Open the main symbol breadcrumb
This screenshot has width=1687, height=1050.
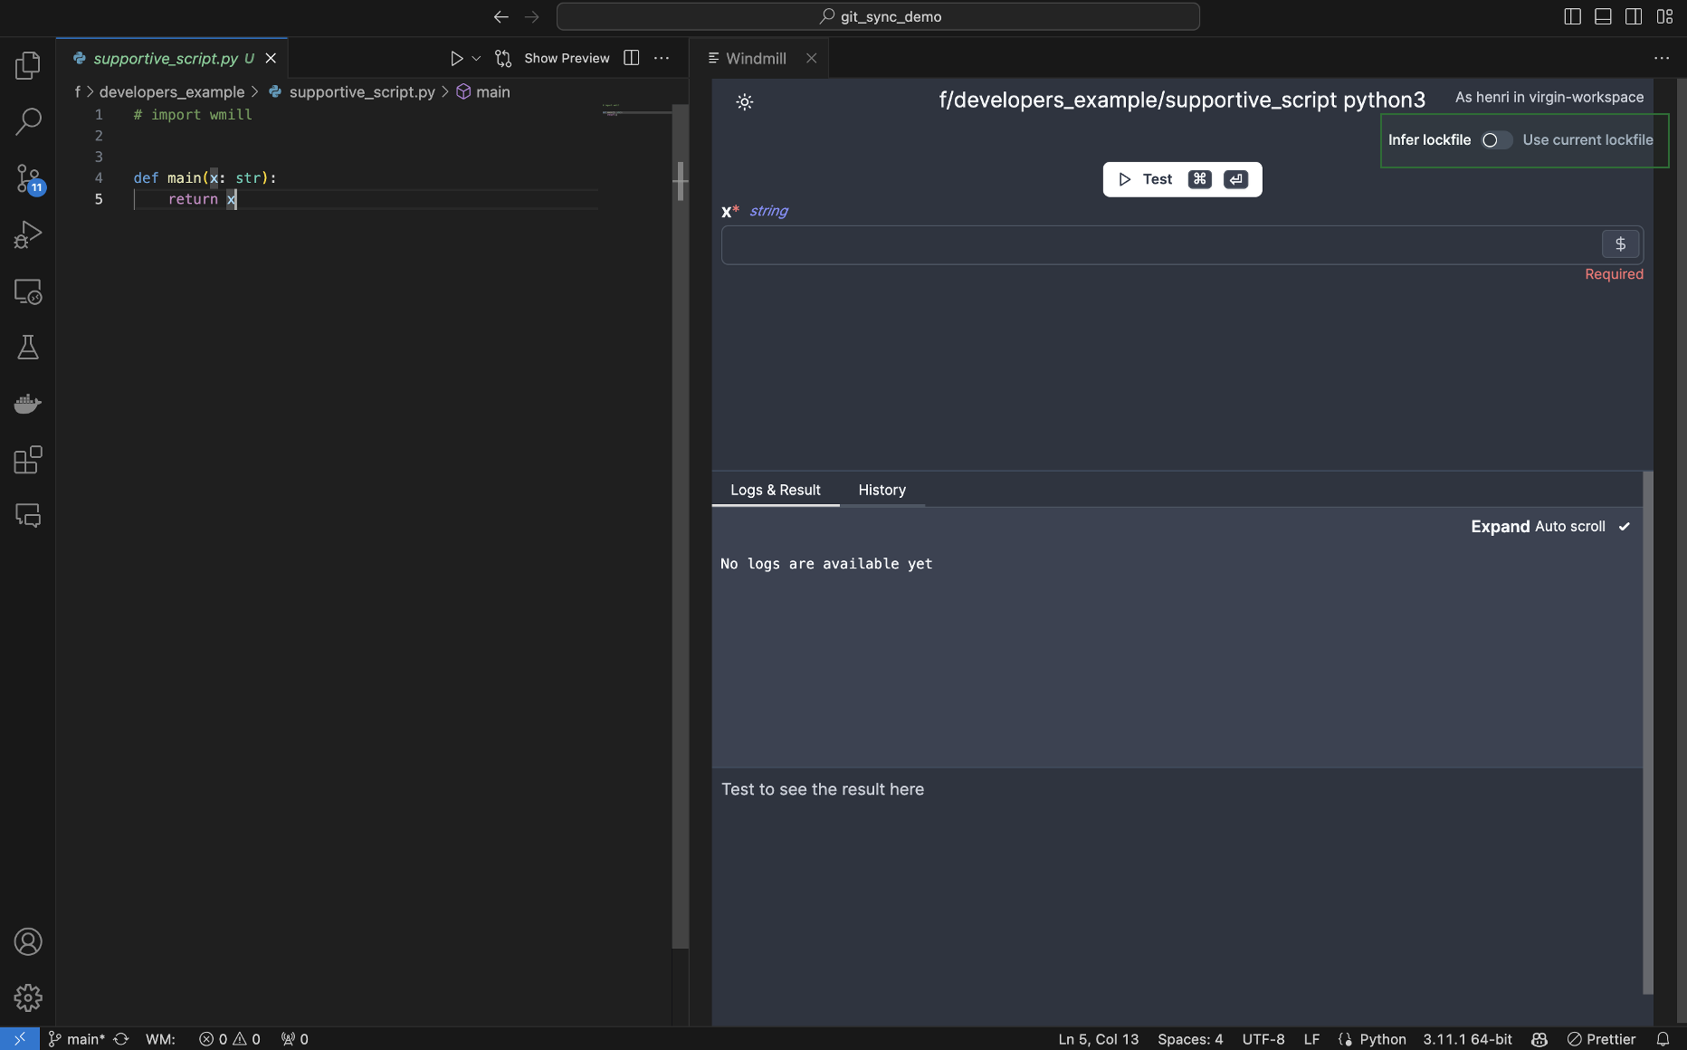click(x=492, y=91)
